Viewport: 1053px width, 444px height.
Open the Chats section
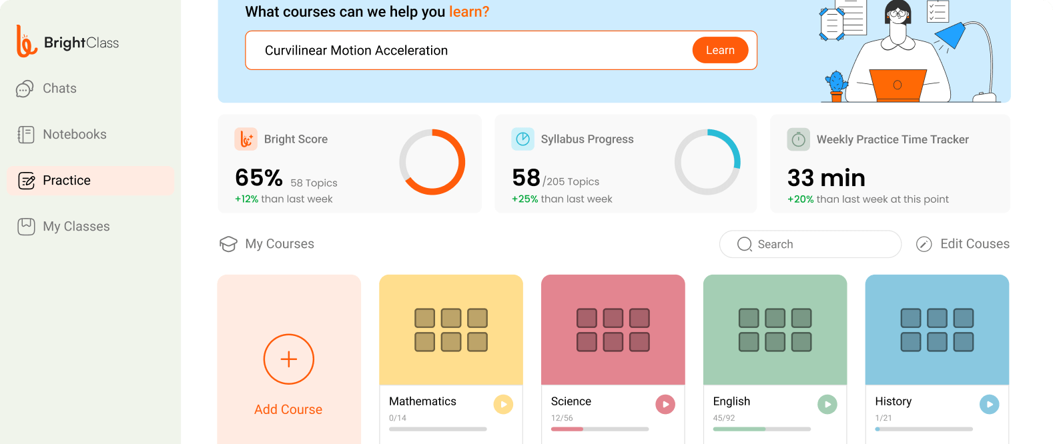pyautogui.click(x=59, y=89)
